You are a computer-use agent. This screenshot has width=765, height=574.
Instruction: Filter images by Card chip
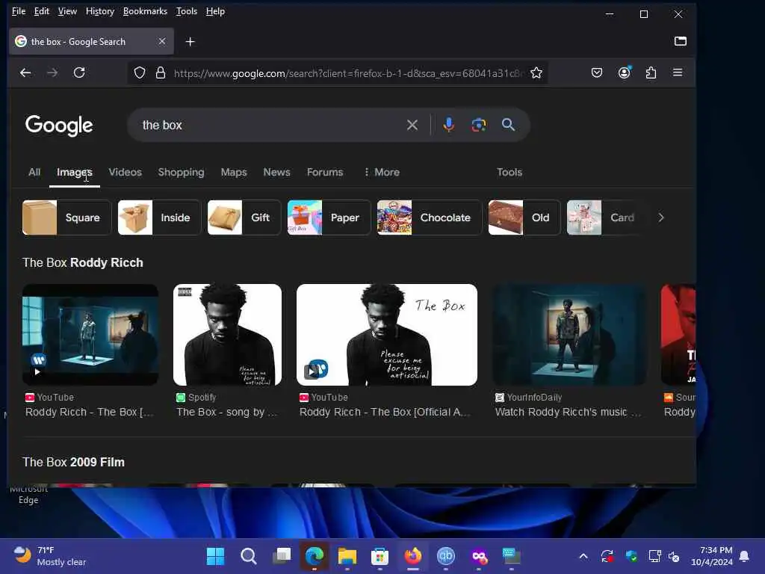point(605,217)
